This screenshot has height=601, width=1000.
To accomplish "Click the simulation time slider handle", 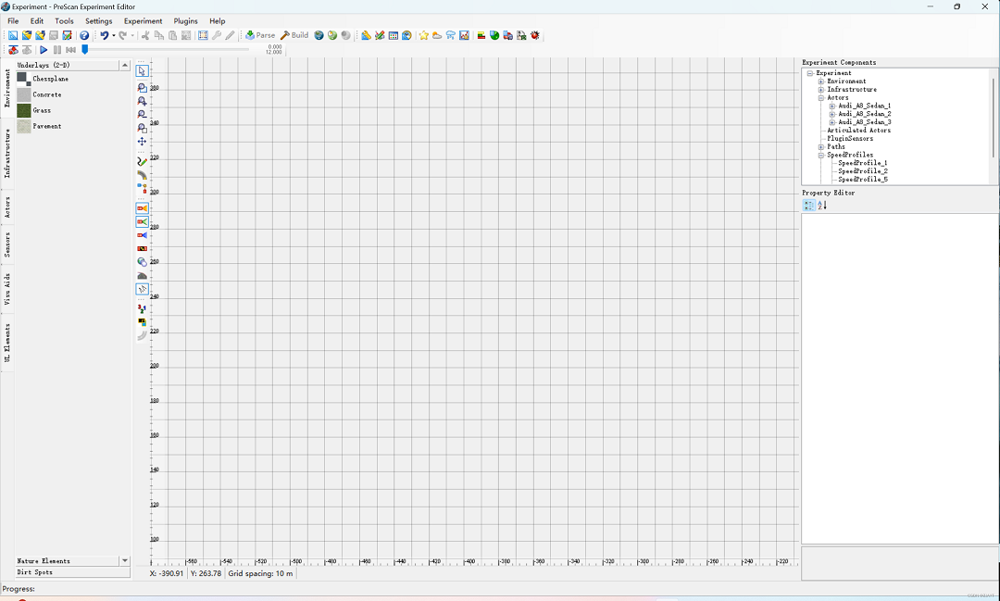I will coord(85,50).
